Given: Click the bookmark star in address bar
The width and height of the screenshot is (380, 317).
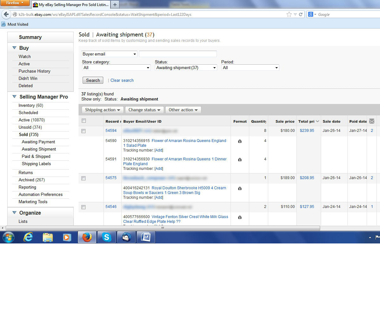Looking at the screenshot, I should [289, 14].
